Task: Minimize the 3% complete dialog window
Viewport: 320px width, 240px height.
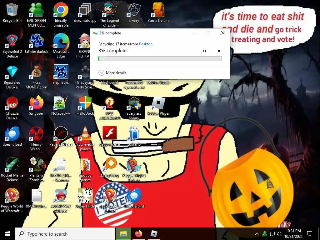Action: coord(194,33)
